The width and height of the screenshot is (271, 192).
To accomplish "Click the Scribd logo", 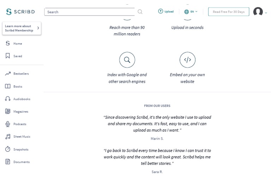I will pyautogui.click(x=20, y=12).
